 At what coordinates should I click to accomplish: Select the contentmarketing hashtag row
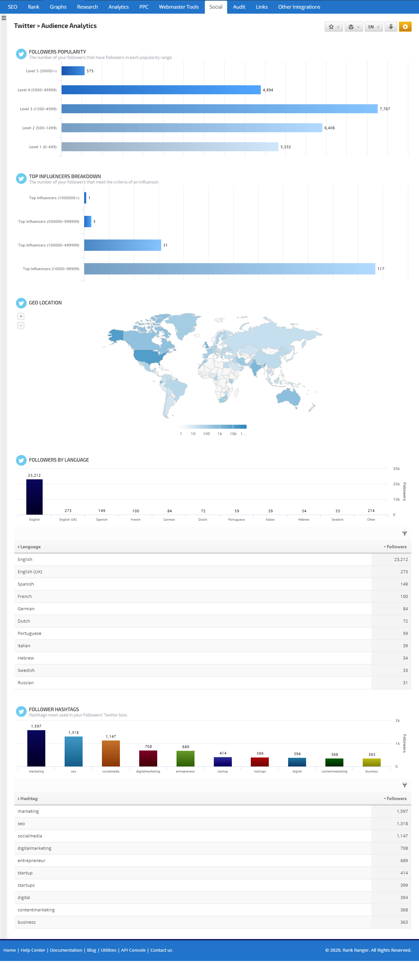213,910
